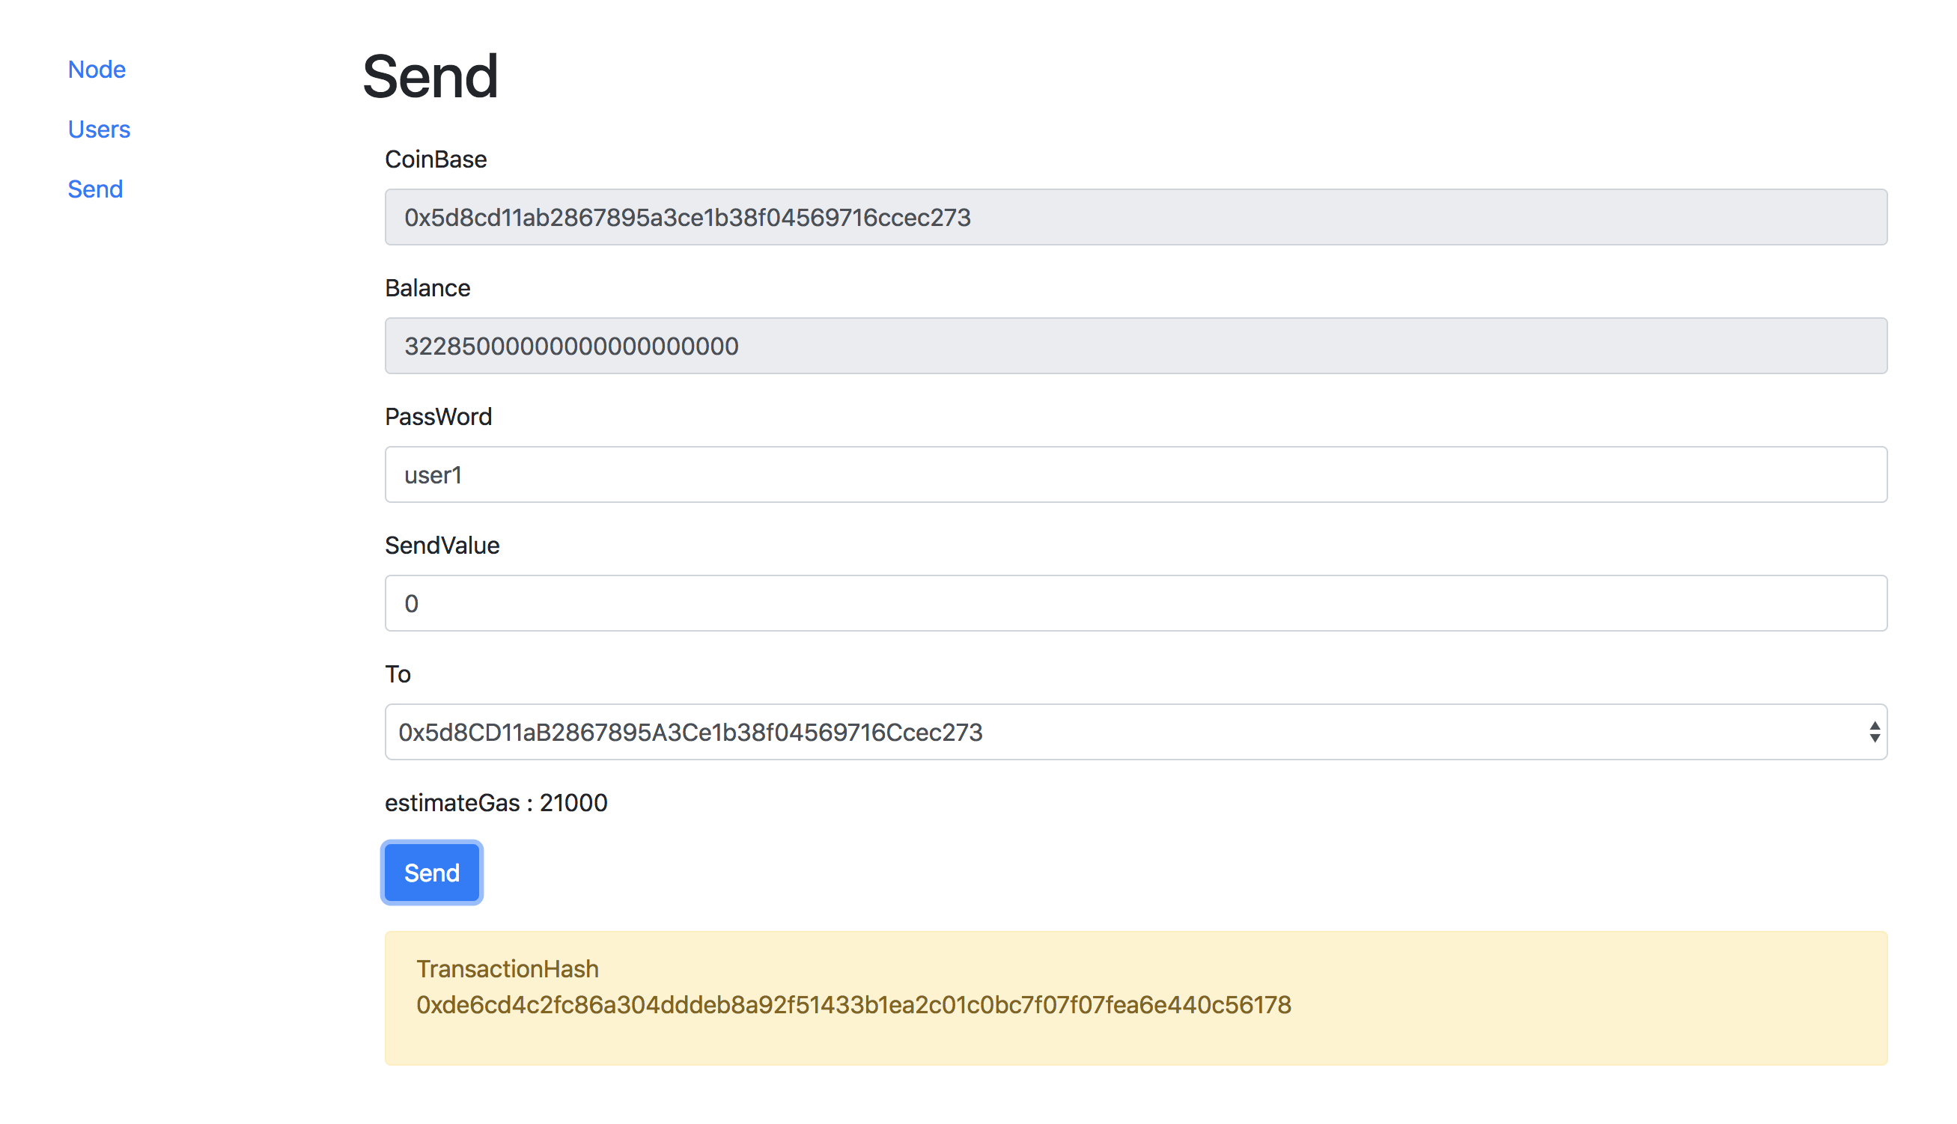This screenshot has width=1957, height=1124.
Task: Expand the To address dropdown
Action: pos(1136,732)
